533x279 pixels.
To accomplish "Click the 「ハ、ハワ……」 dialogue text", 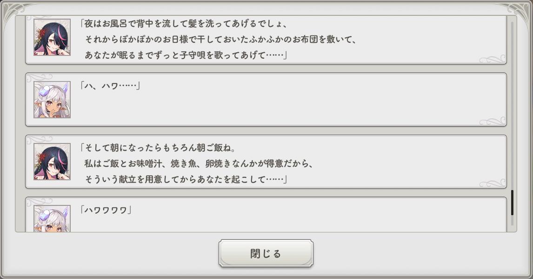I will (x=110, y=86).
